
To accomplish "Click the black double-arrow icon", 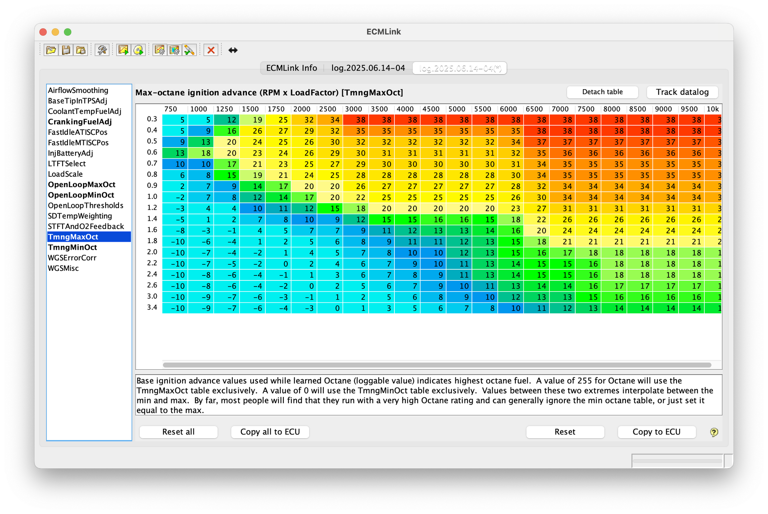I will click(x=233, y=50).
